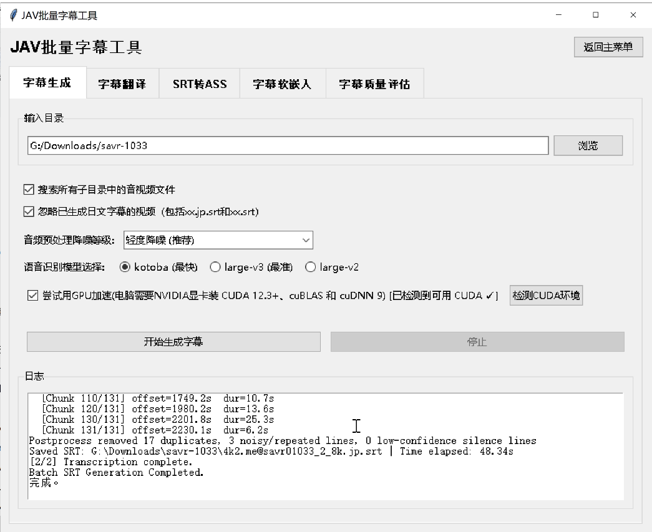
Task: Click the '[Chunk 120/131]' log line
Action: tap(158, 409)
